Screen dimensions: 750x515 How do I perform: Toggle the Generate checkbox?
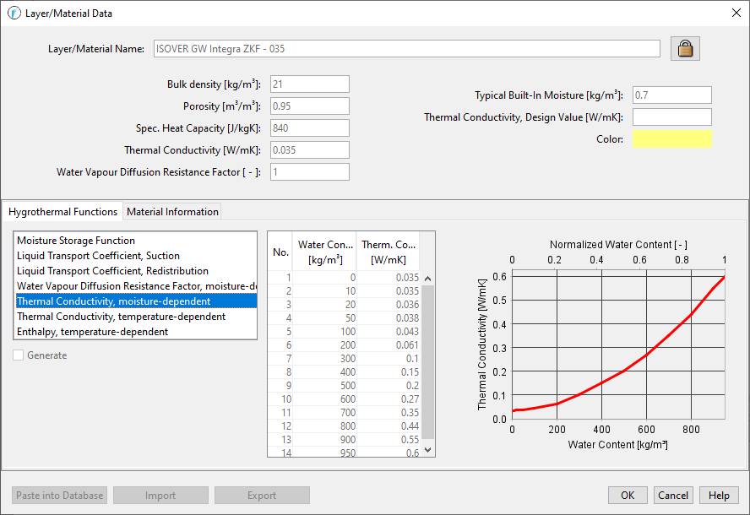18,355
